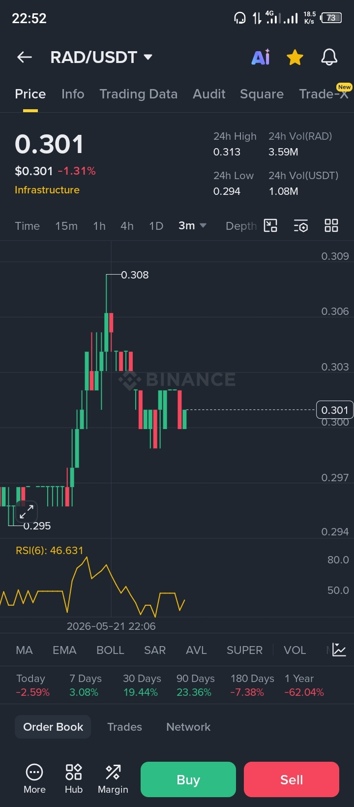Tap the 2026-05-21 22:06 date label
The height and width of the screenshot is (807, 354).
click(111, 626)
